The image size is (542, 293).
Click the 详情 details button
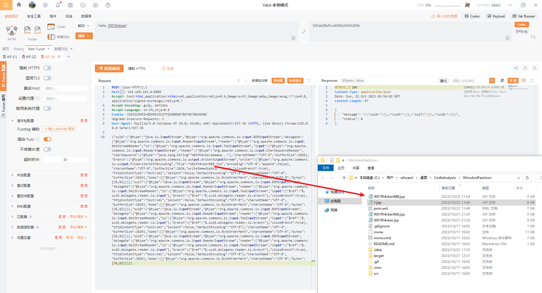pos(513,81)
